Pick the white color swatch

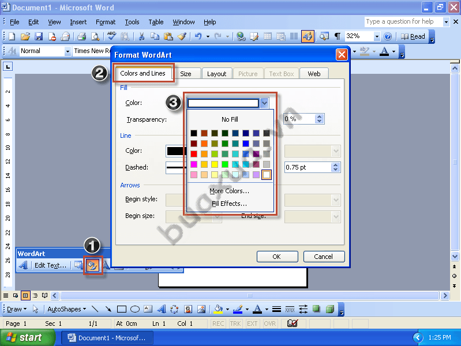click(x=267, y=175)
